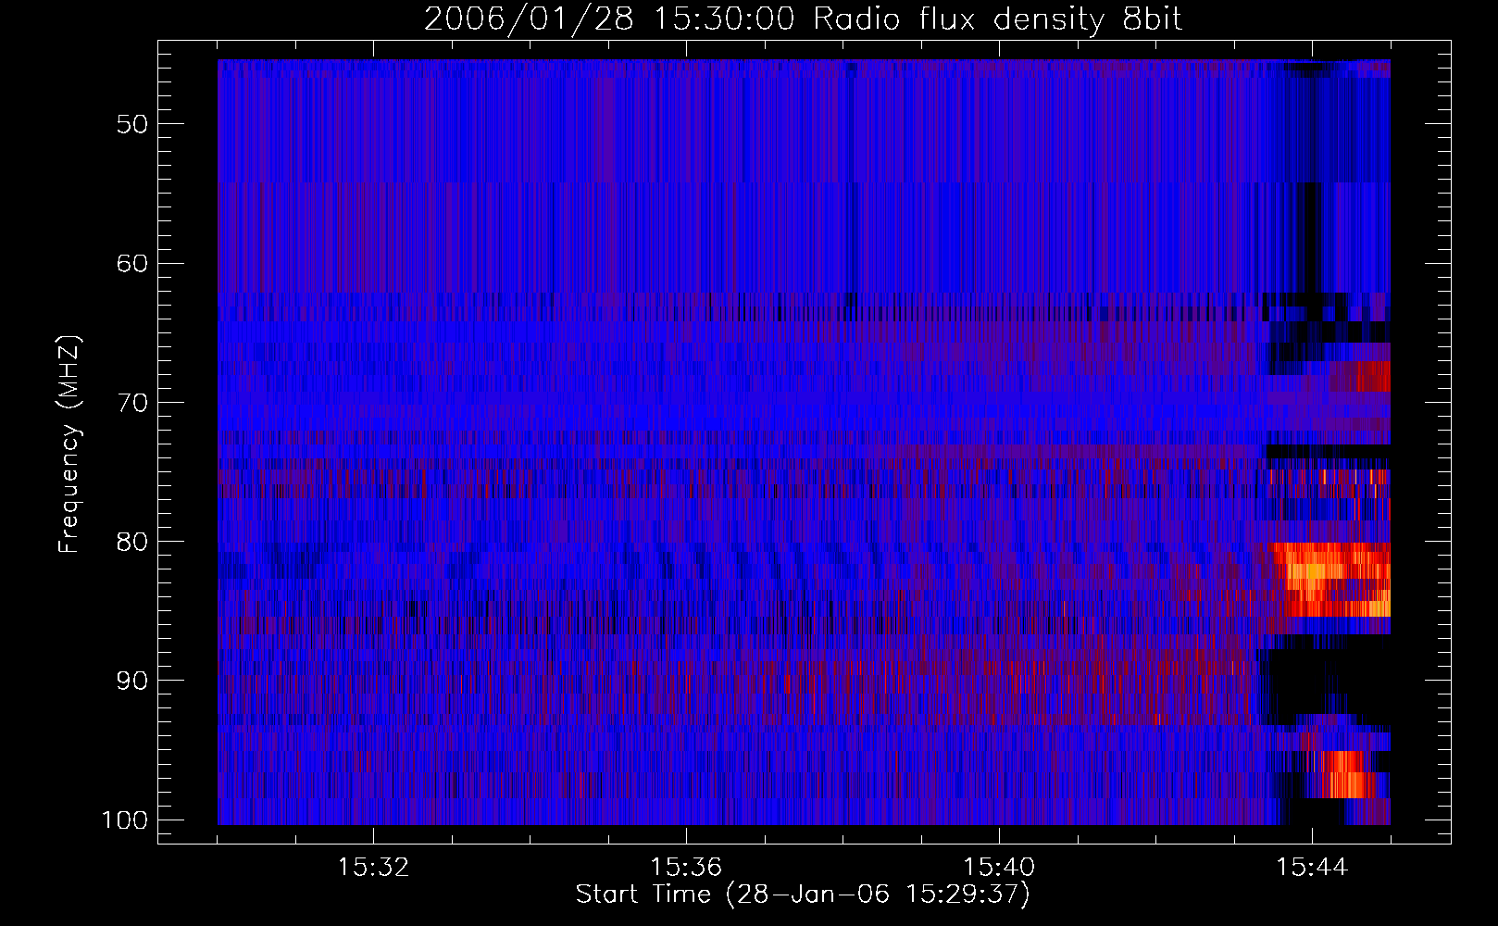Viewport: 1498px width, 926px height.
Task: Click the 70 frequency tick label
Action: pos(132,403)
